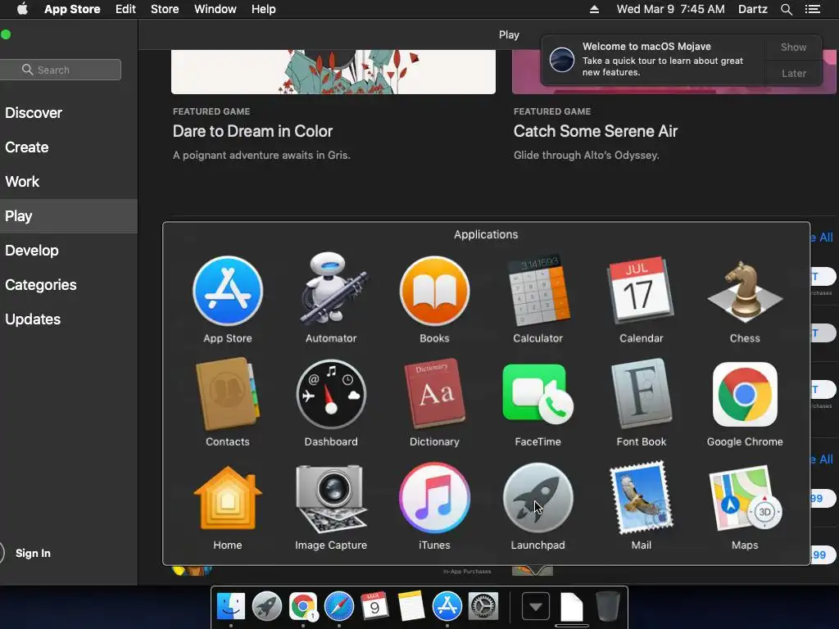
Task: Open Safari from the Dock
Action: pyautogui.click(x=338, y=606)
